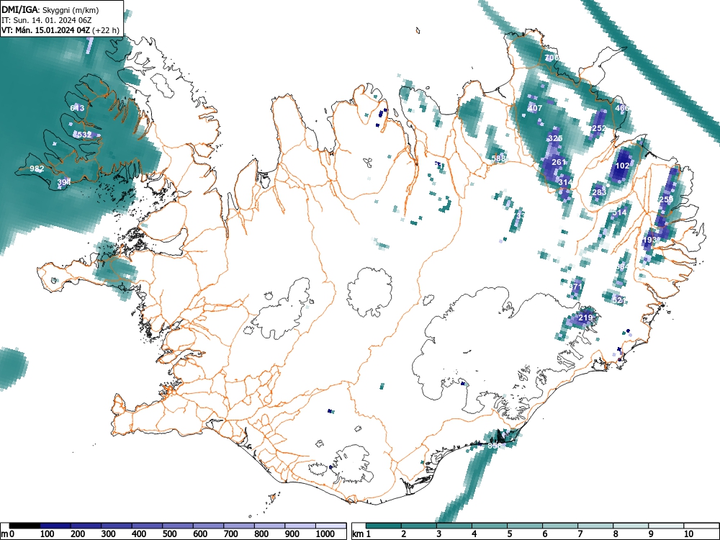
Task: Click the 'DMI/IGA: Skyggni (m/km)' title text
Action: click(50, 10)
